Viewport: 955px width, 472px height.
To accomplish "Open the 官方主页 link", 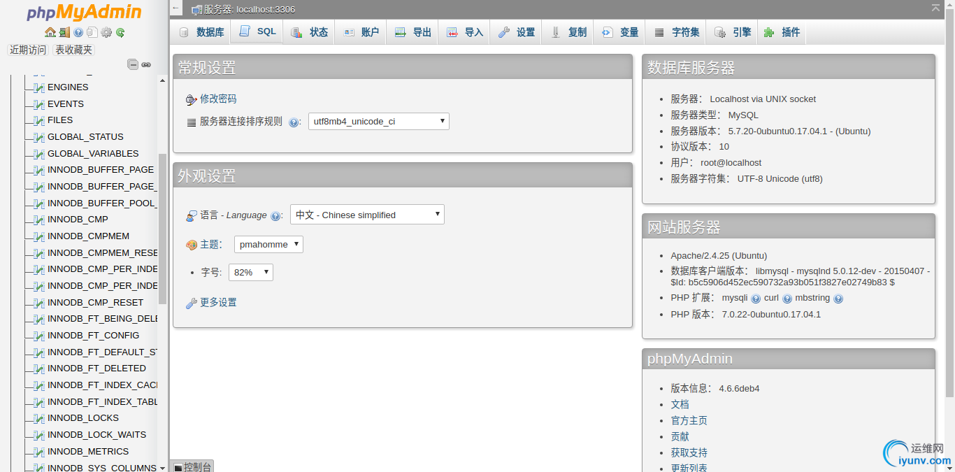I will tap(689, 421).
